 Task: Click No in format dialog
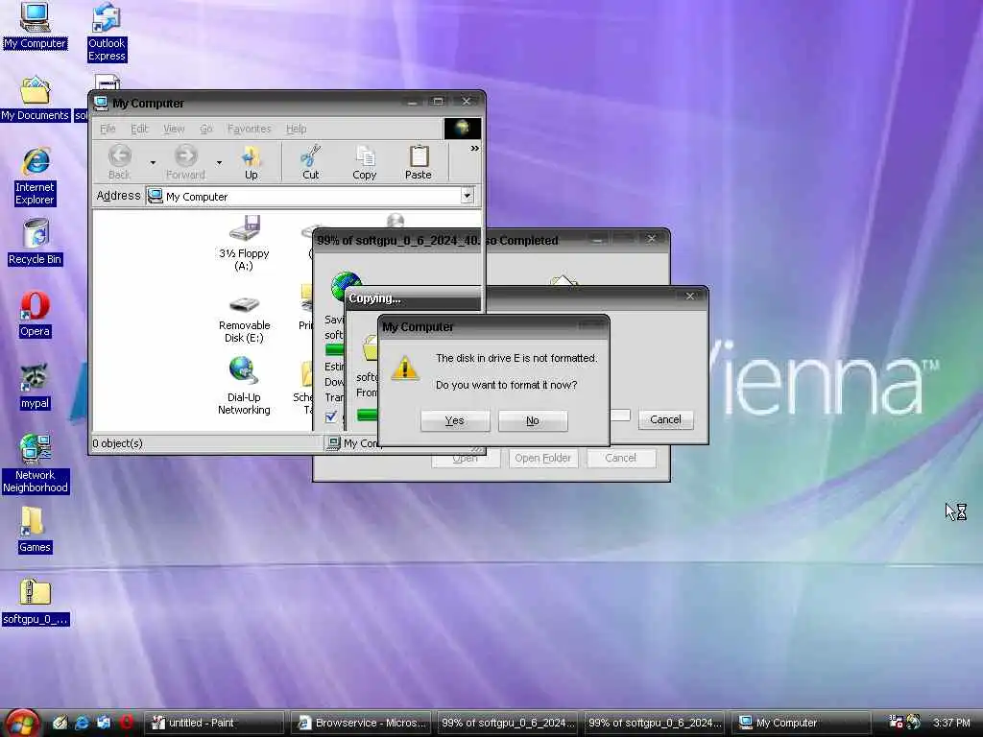click(x=533, y=420)
